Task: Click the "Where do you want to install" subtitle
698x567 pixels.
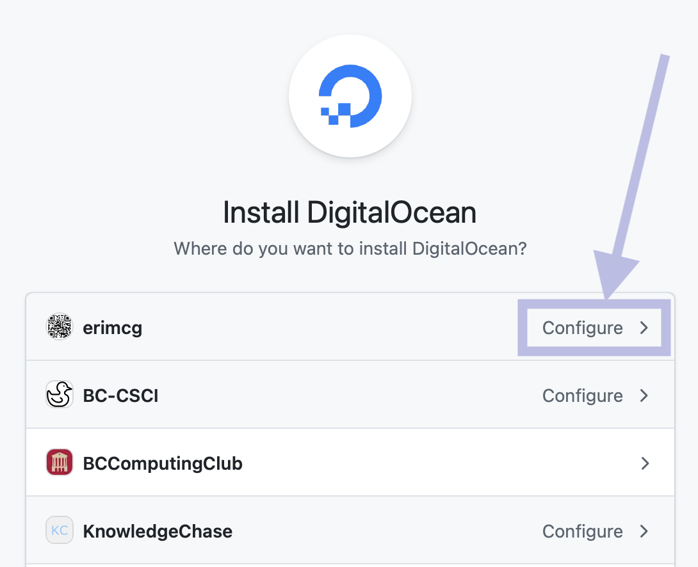Action: 350,248
